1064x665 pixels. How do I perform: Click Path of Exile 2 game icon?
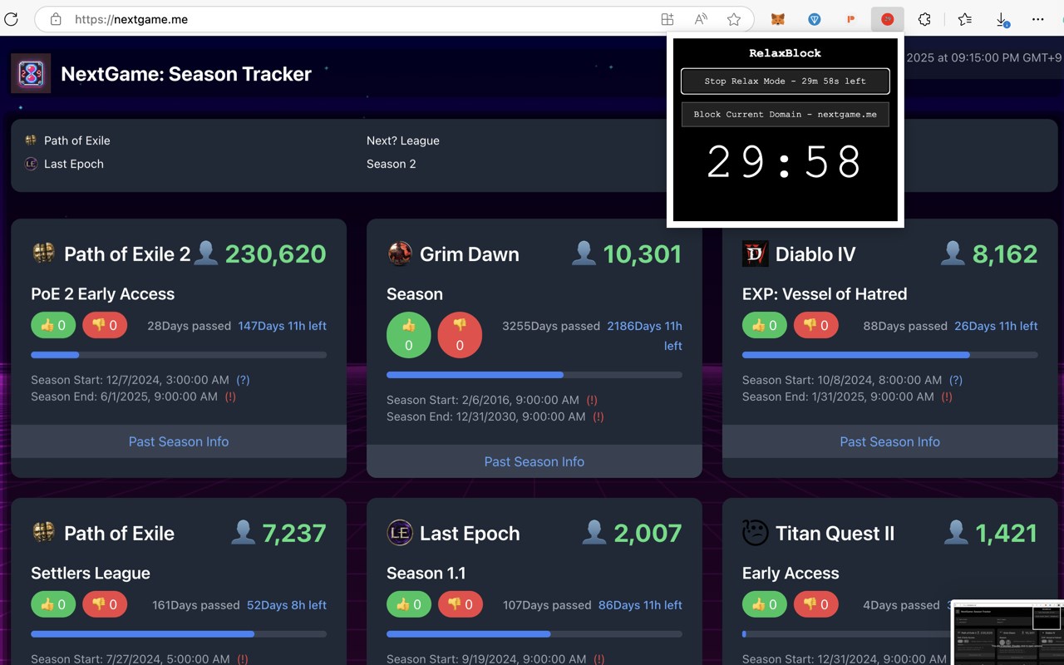coord(43,254)
